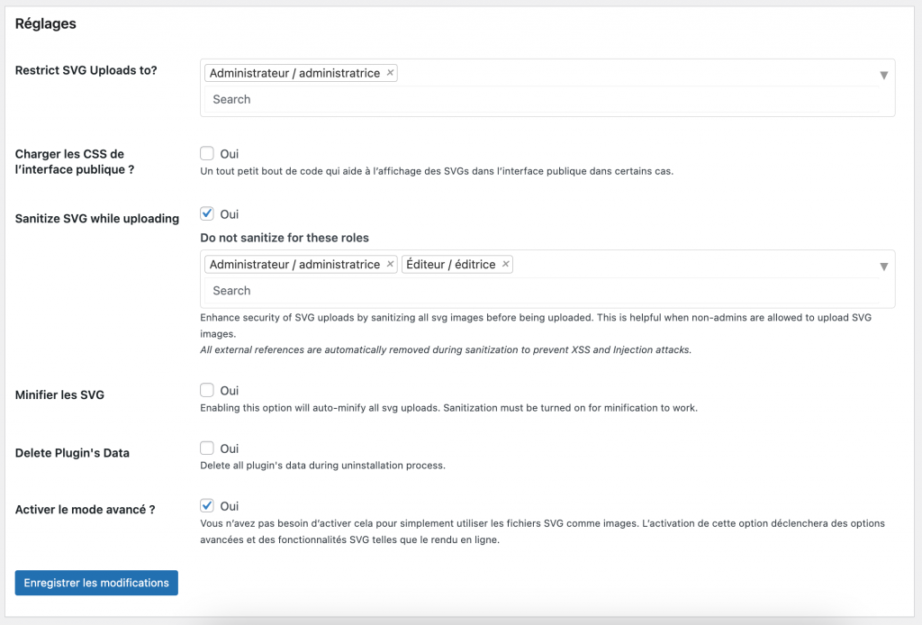Viewport: 922px width, 625px height.
Task: Click Enregistrer les modifications button
Action: click(x=96, y=583)
